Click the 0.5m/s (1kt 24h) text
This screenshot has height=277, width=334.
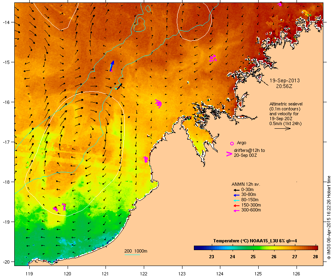pyautogui.click(x=286, y=123)
